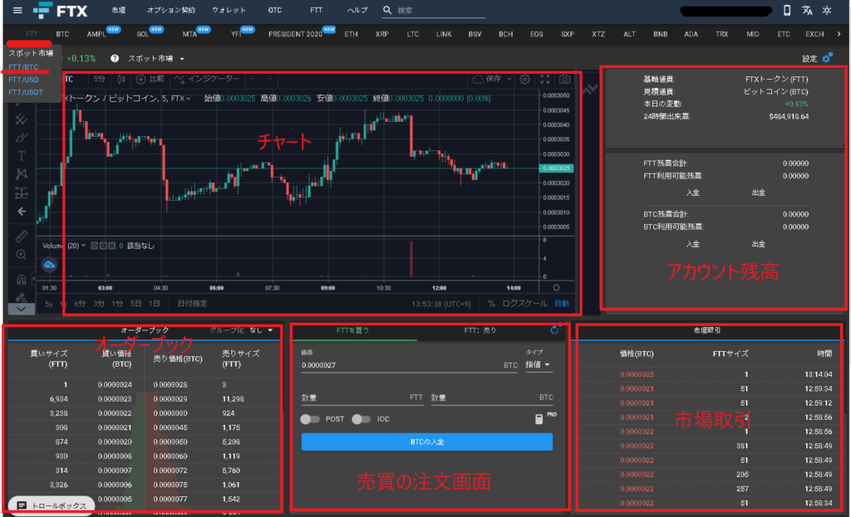Choose FTT/USD from the spot market list
Viewport: 851px width, 517px height.
[23, 80]
